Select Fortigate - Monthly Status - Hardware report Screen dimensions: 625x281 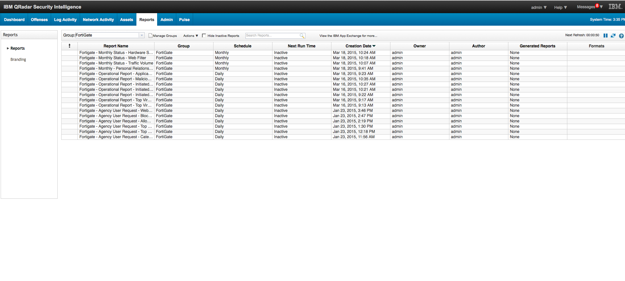[x=343, y=53]
